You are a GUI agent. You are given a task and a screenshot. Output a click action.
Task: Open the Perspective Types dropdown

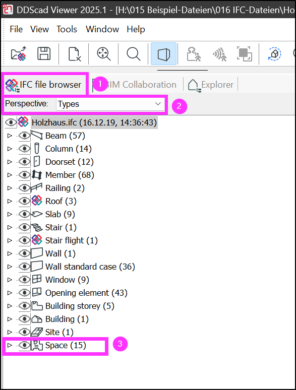click(110, 104)
